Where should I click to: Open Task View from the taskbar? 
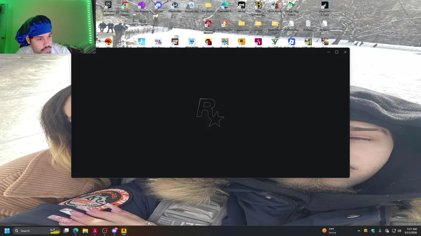tap(66, 231)
